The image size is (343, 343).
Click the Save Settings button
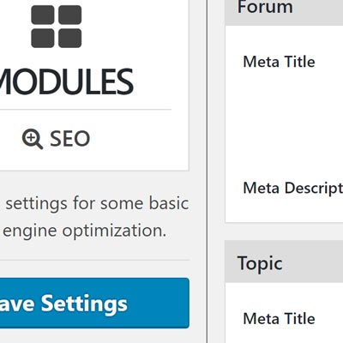94,303
